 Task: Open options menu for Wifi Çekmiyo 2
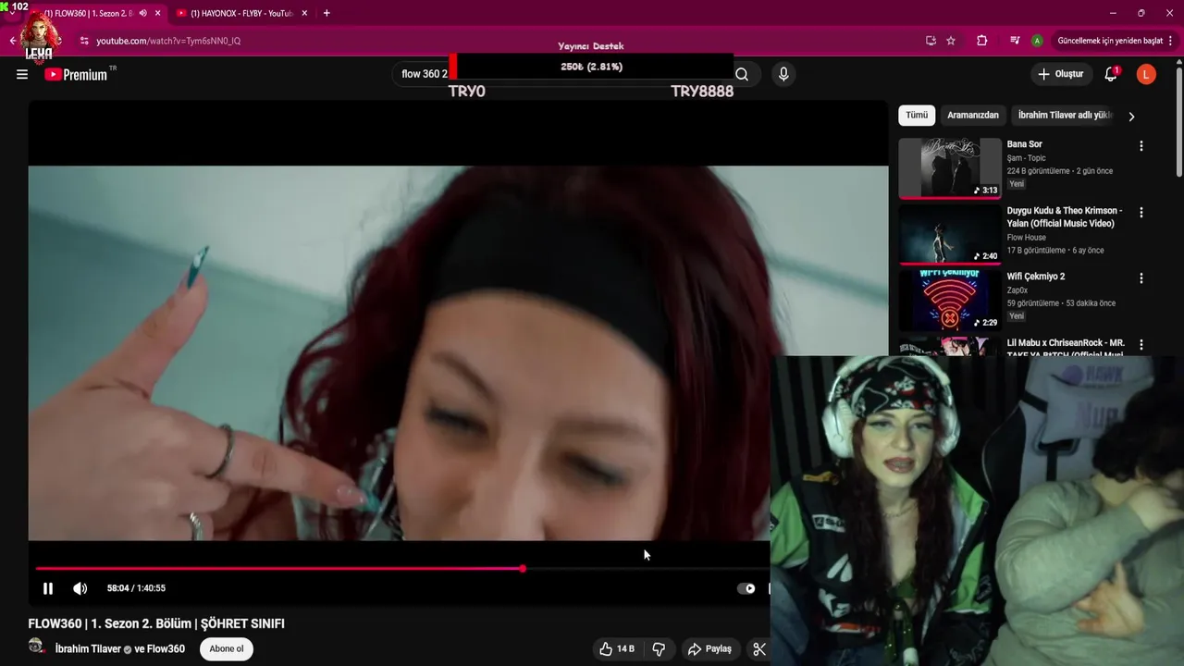pyautogui.click(x=1141, y=277)
